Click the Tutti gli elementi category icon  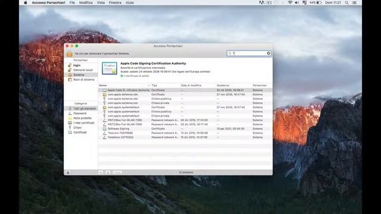[x=70, y=108]
